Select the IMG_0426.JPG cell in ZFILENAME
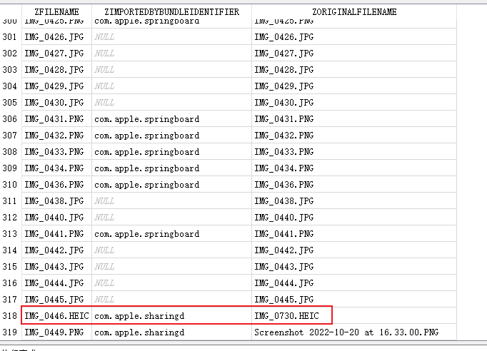Image resolution: width=487 pixels, height=351 pixels. 56,36
